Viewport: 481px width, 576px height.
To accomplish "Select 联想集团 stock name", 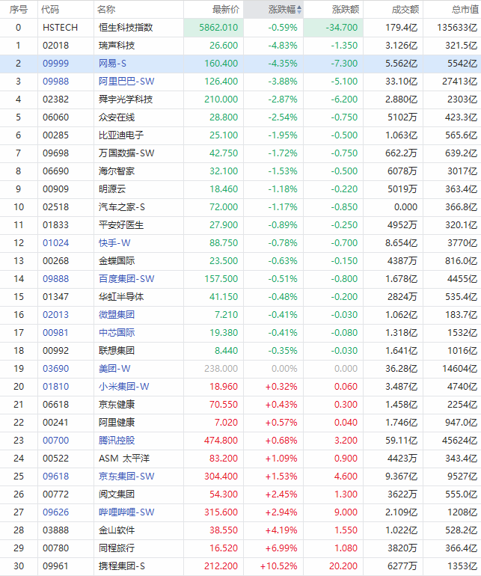I will pos(117,351).
